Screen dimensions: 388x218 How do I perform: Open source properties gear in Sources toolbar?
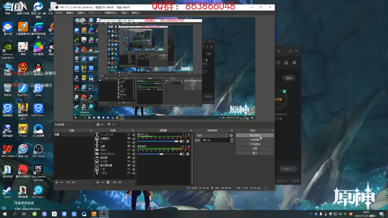coord(108,182)
